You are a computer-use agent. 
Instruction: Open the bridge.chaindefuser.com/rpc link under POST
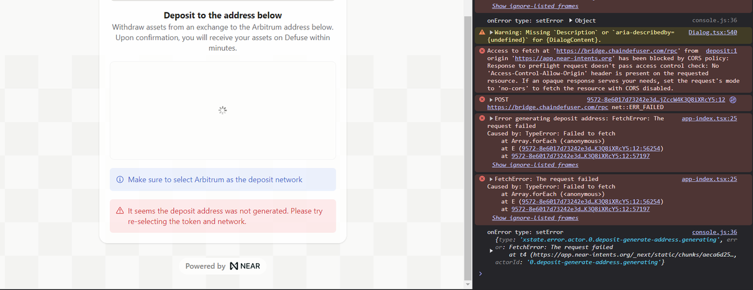tap(547, 107)
